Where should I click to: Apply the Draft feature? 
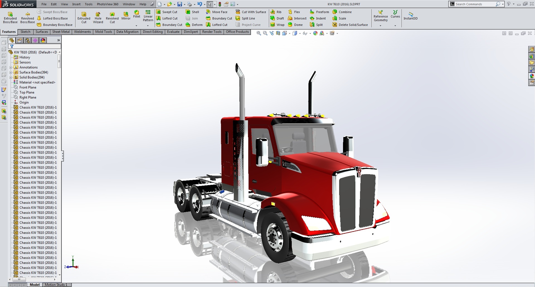pyautogui.click(x=277, y=18)
